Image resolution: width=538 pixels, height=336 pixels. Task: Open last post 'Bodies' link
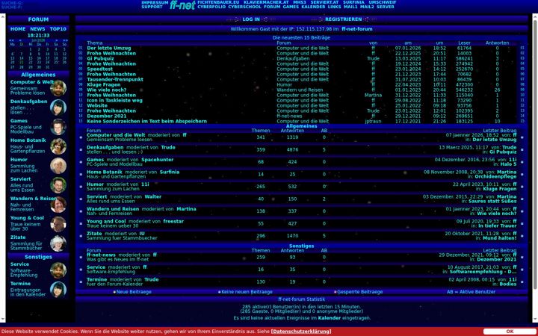pos(508,284)
